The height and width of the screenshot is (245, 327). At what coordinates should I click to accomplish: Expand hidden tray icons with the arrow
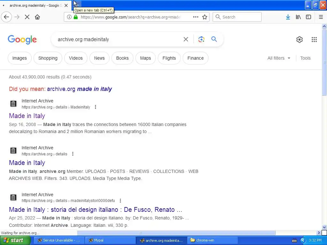click(x=303, y=241)
